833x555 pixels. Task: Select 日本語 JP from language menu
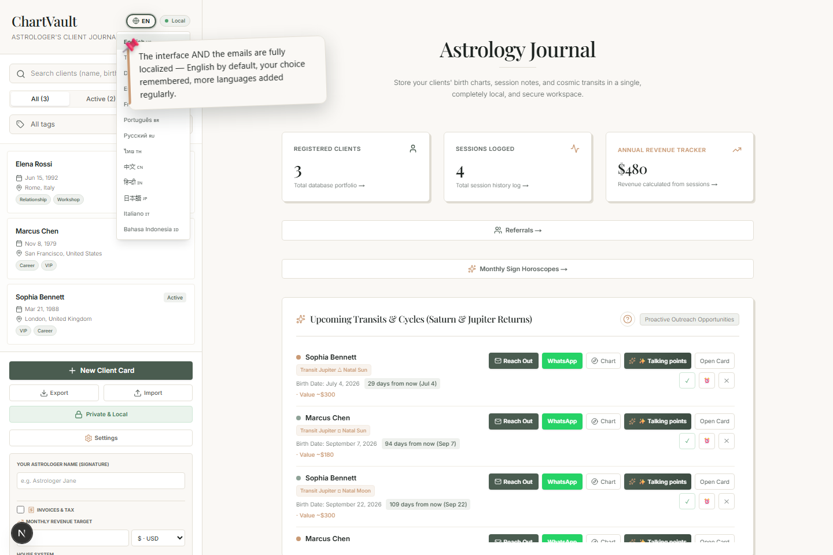pos(153,198)
